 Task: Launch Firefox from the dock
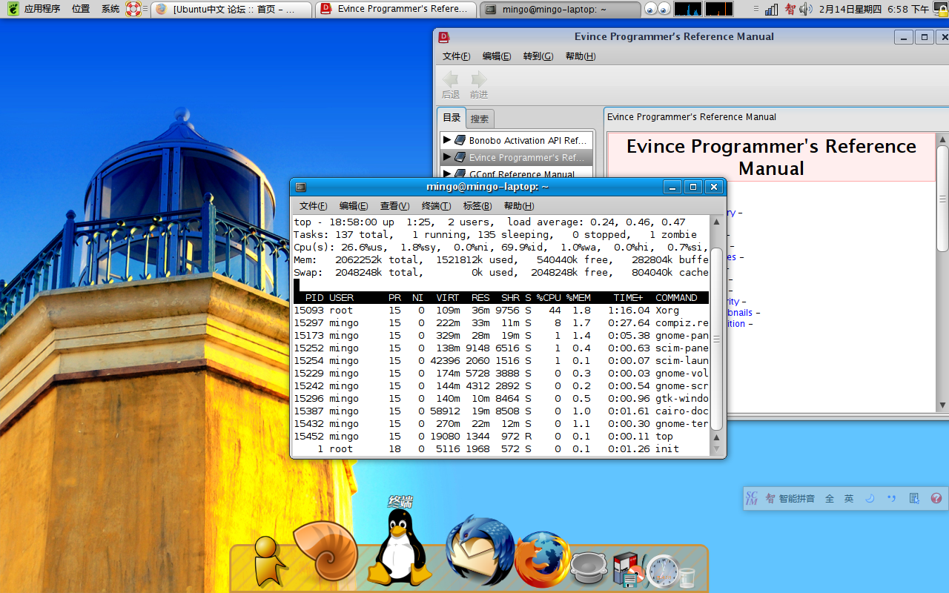coord(543,560)
